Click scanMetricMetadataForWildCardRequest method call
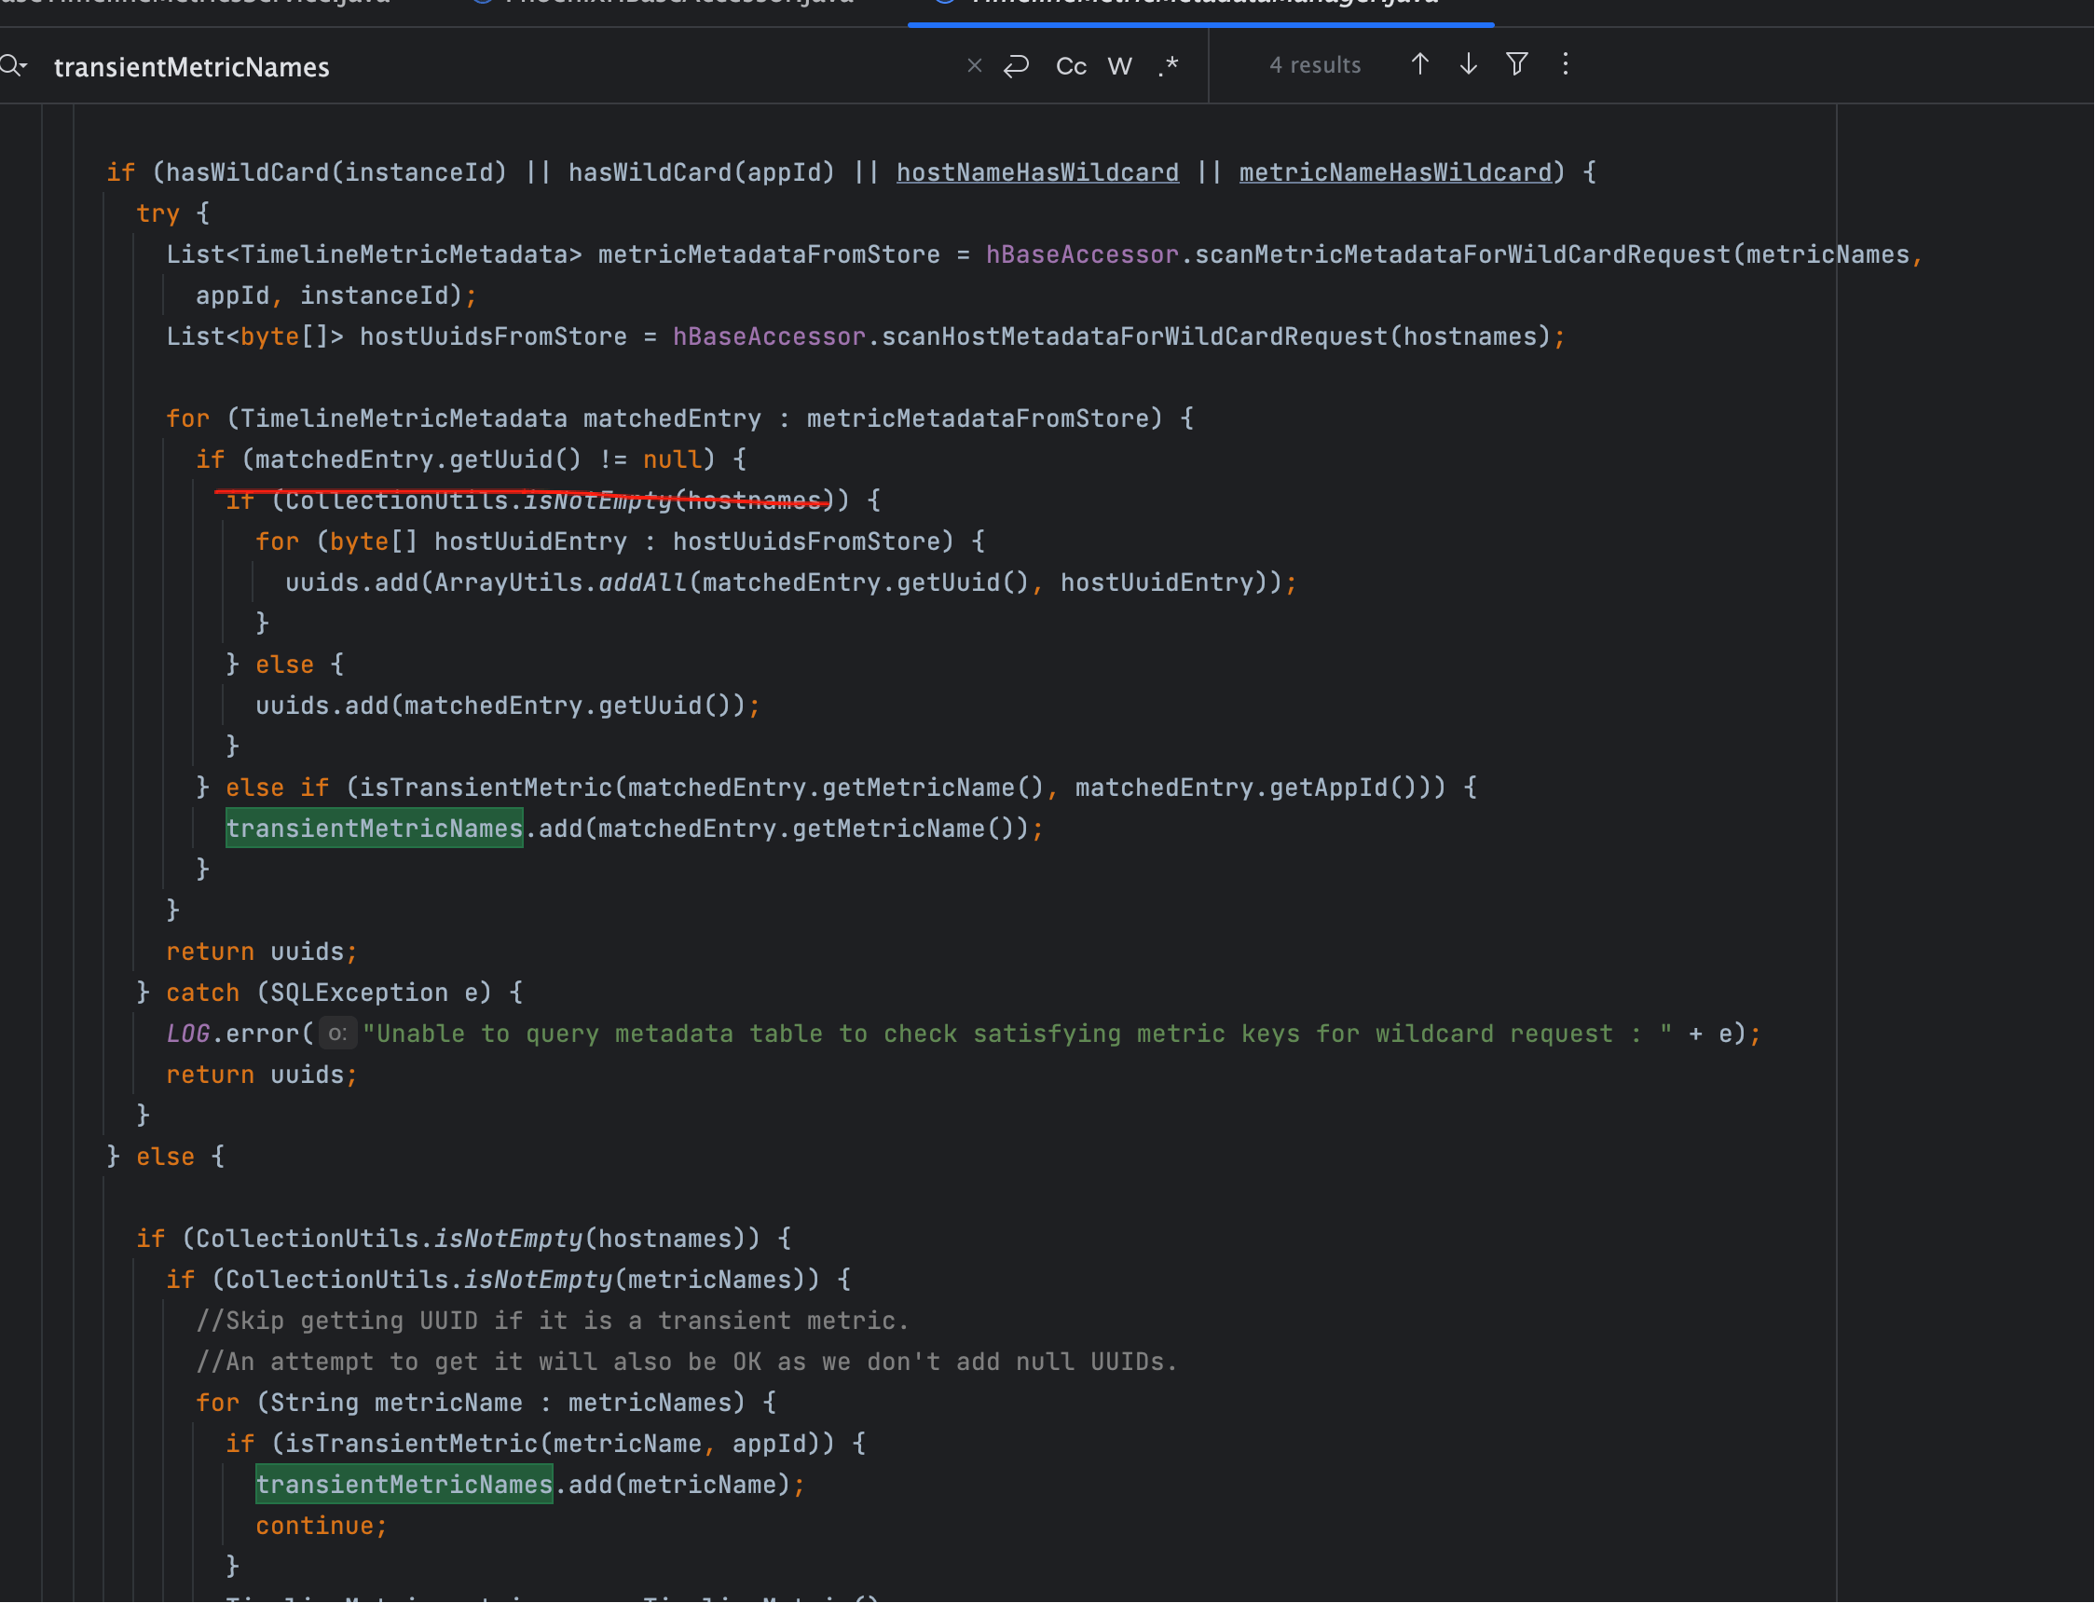The width and height of the screenshot is (2095, 1603). [x=1462, y=254]
